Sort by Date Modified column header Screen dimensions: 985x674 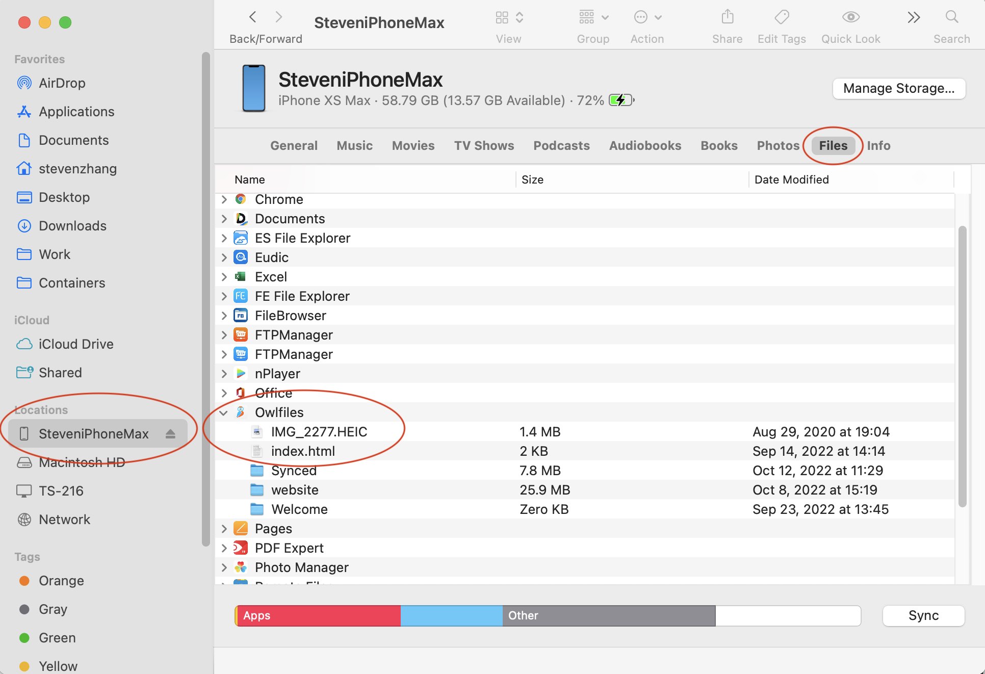tap(851, 179)
